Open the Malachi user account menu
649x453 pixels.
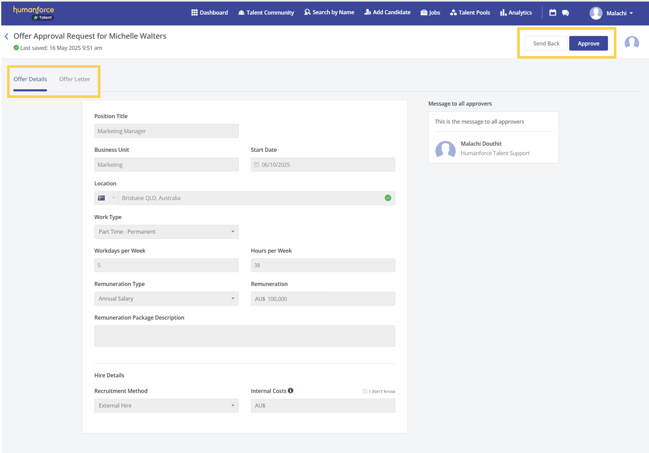(611, 13)
